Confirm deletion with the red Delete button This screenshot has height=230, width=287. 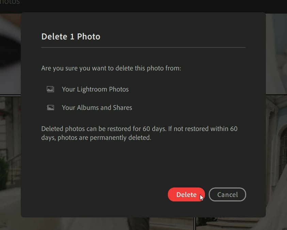[186, 195]
